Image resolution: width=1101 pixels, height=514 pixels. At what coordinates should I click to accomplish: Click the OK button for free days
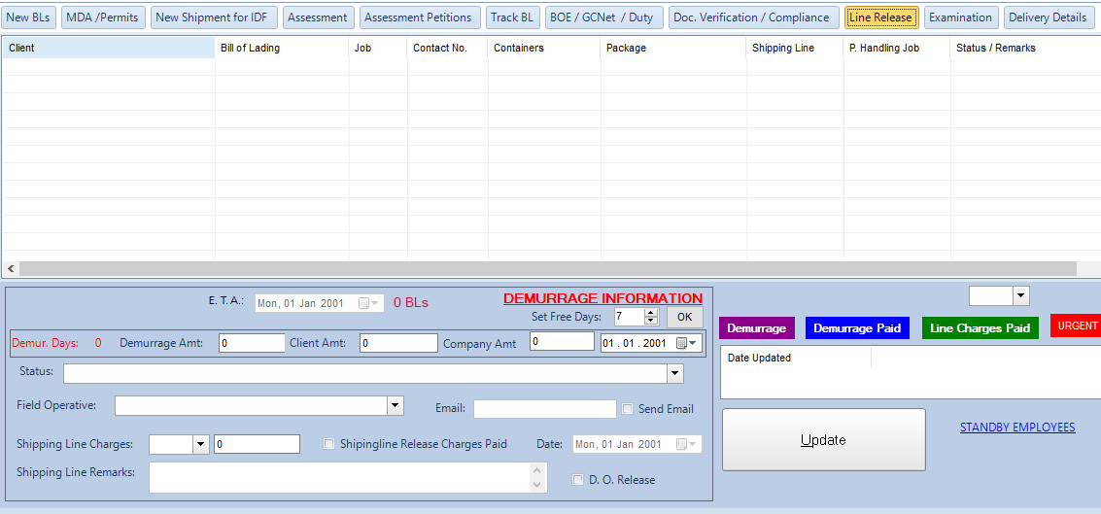684,317
